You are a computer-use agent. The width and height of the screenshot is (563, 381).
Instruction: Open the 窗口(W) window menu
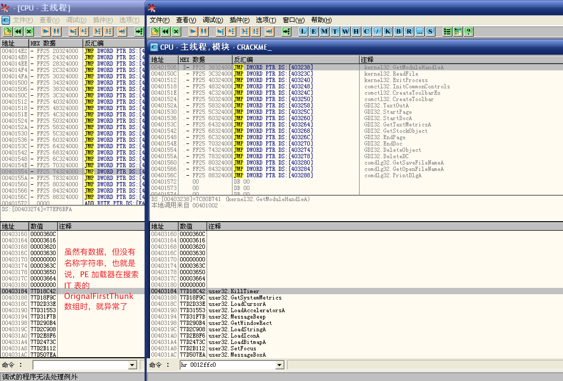(293, 20)
